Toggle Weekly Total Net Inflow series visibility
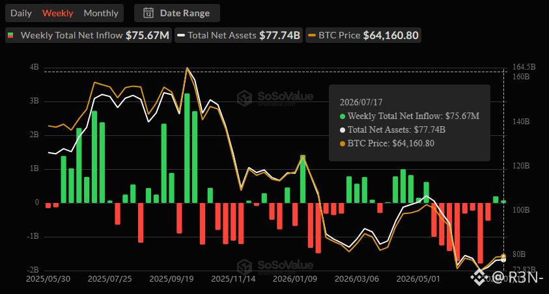 click(88, 35)
